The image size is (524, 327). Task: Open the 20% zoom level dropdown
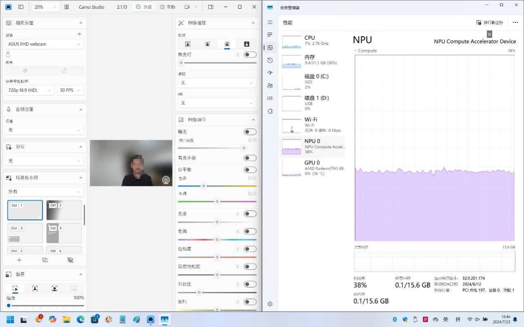pos(45,7)
